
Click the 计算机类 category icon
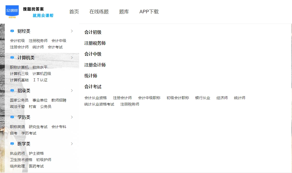click(12, 57)
